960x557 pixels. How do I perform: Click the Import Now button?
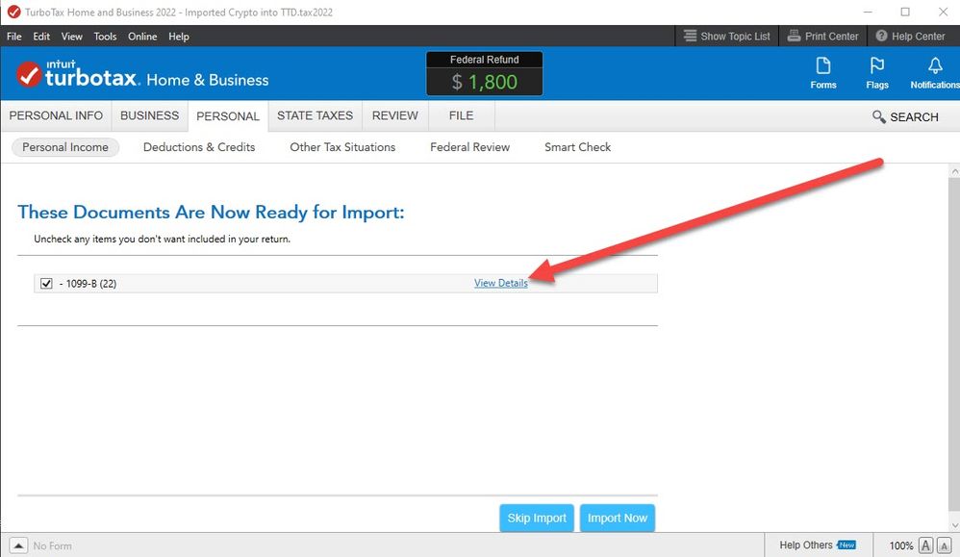(x=618, y=518)
